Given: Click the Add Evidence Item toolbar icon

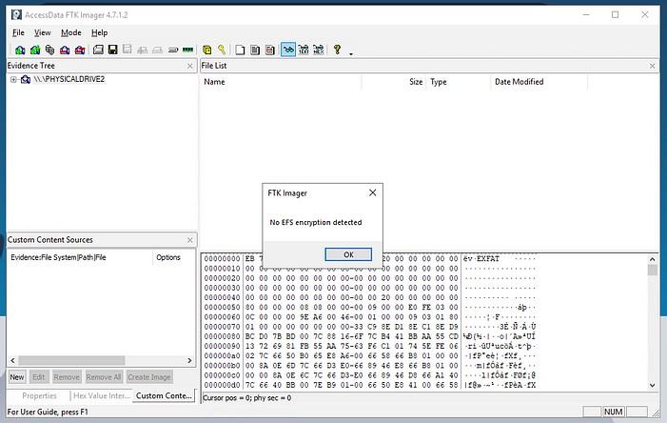Looking at the screenshot, I should pyautogui.click(x=20, y=50).
